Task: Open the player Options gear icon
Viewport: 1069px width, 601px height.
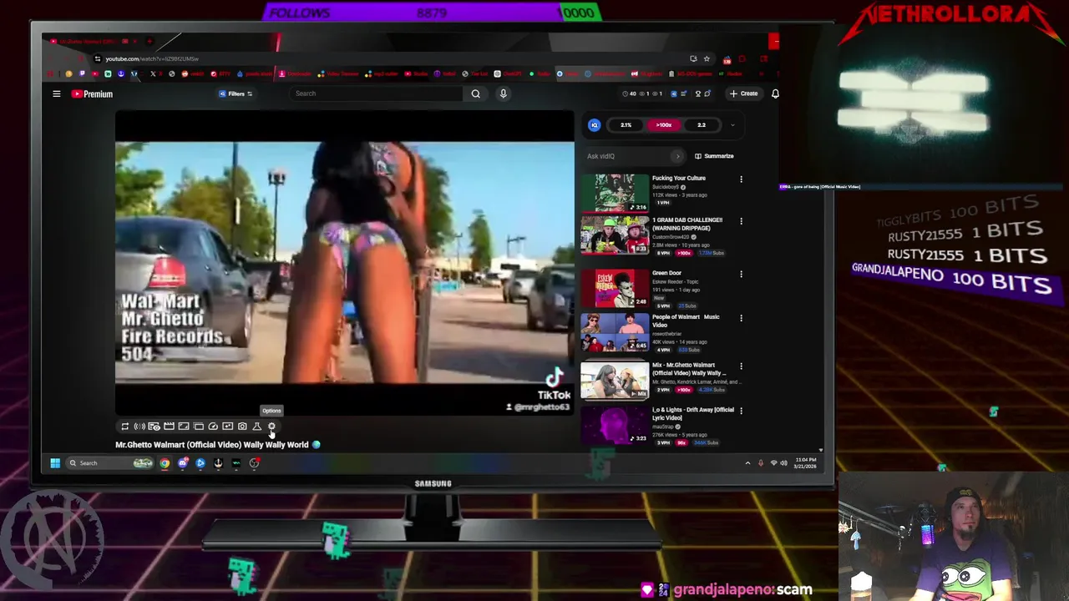Action: point(271,427)
